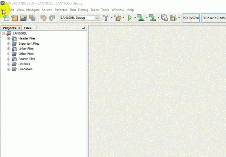Minimize the Projects panel window

83,28
